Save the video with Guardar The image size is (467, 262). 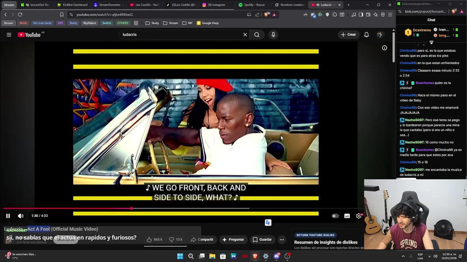(262, 239)
